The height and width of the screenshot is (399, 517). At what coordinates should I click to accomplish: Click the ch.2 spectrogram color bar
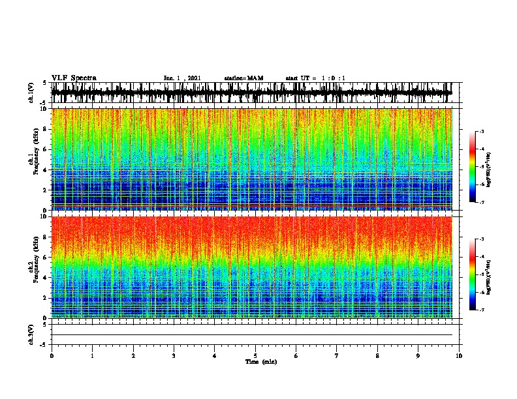coord(472,274)
